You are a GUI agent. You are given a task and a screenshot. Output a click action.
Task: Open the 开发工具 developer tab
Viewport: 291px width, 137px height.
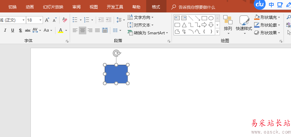[x=115, y=7]
